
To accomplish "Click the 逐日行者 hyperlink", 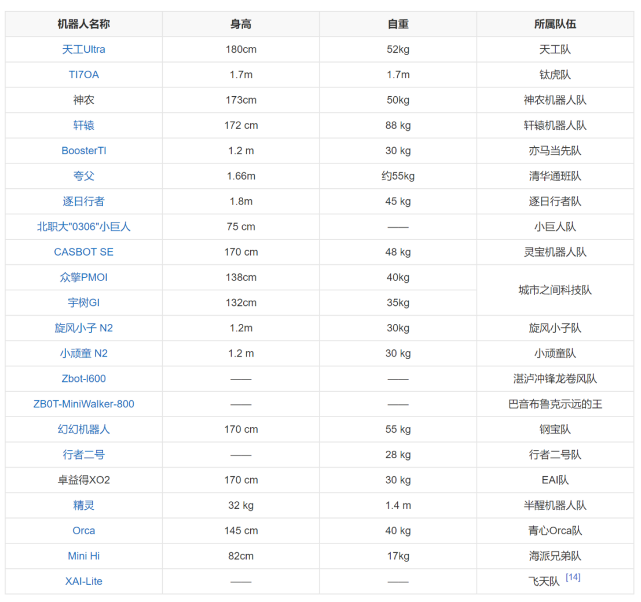I will [x=83, y=202].
